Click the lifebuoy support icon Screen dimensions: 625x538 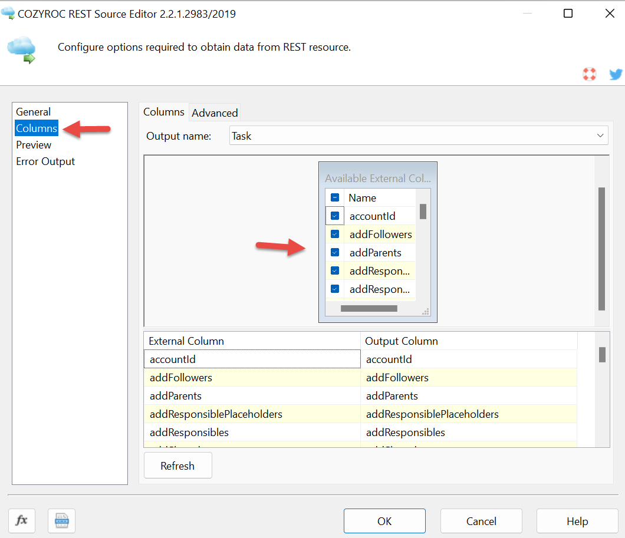[589, 74]
